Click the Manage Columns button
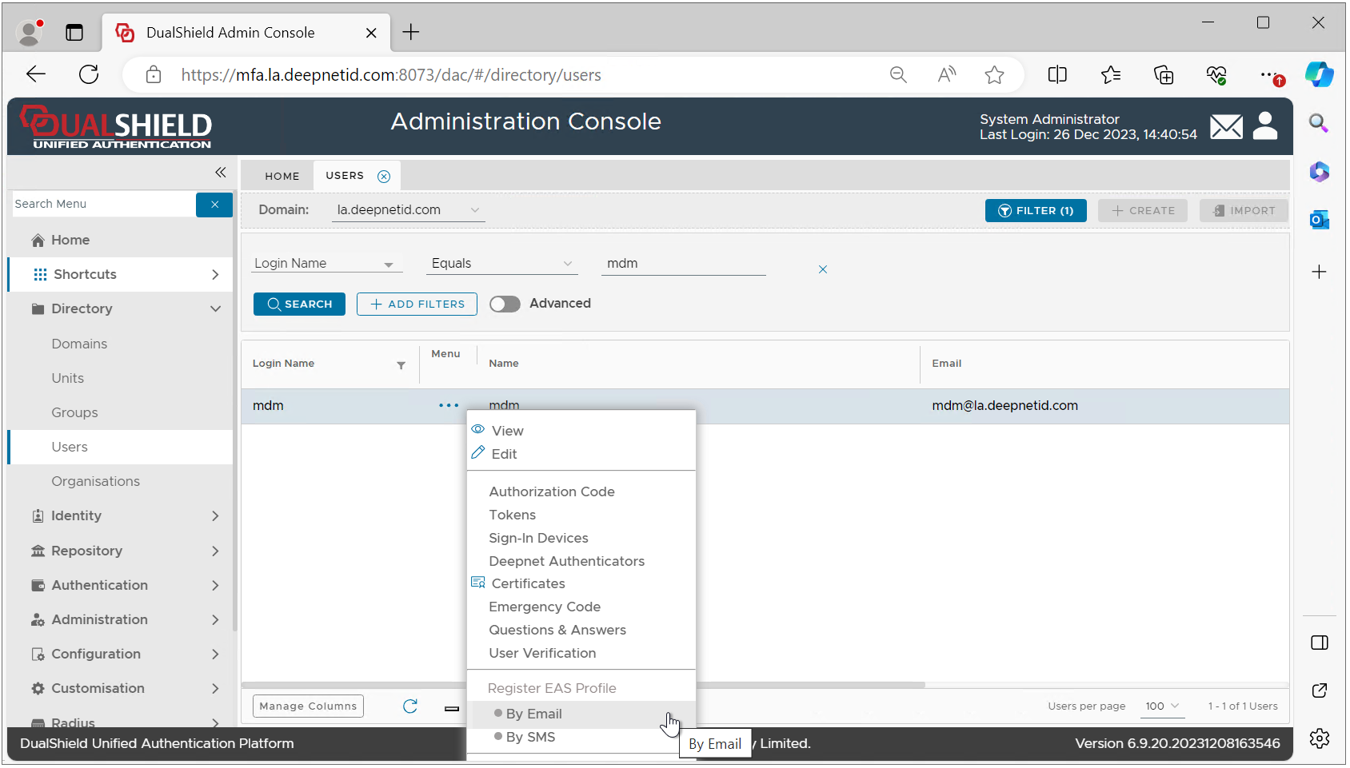 (x=308, y=706)
